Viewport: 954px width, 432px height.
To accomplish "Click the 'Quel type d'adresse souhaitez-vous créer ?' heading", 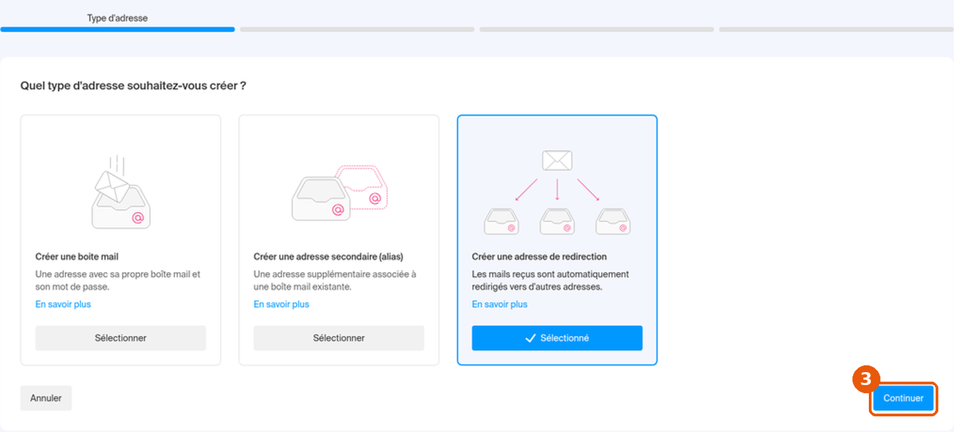I will point(134,86).
